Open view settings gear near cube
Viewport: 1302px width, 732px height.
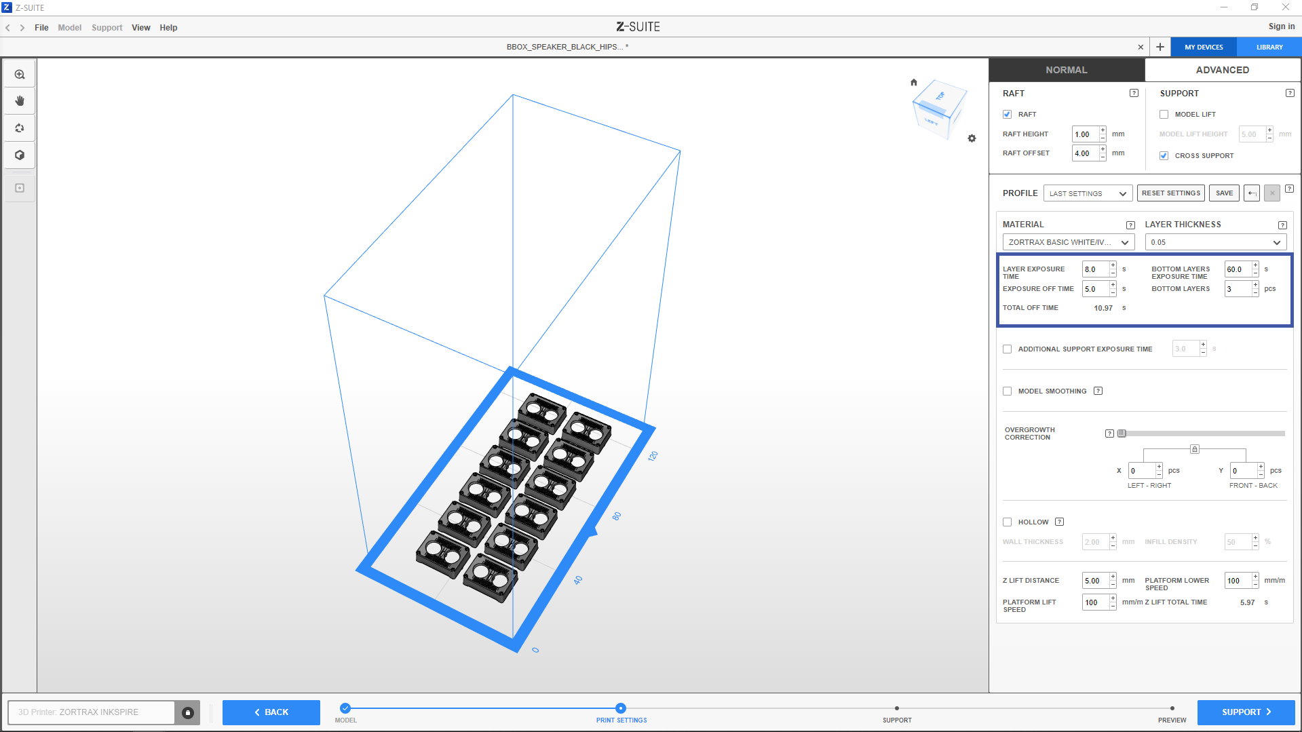click(972, 138)
